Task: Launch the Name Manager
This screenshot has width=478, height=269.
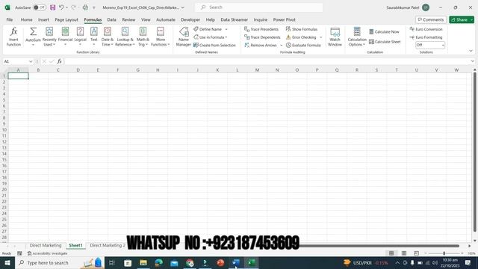Action: 184,37
